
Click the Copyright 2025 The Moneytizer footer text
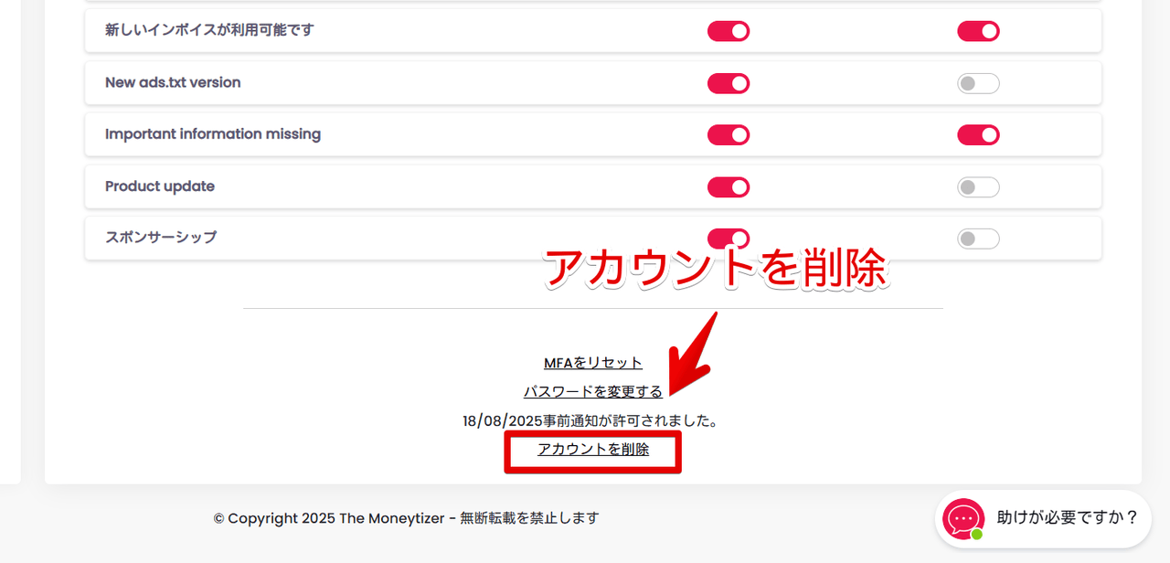(406, 518)
